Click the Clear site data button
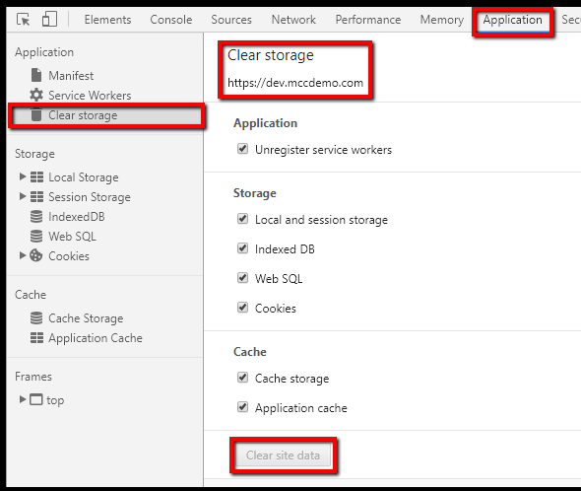 click(x=283, y=456)
